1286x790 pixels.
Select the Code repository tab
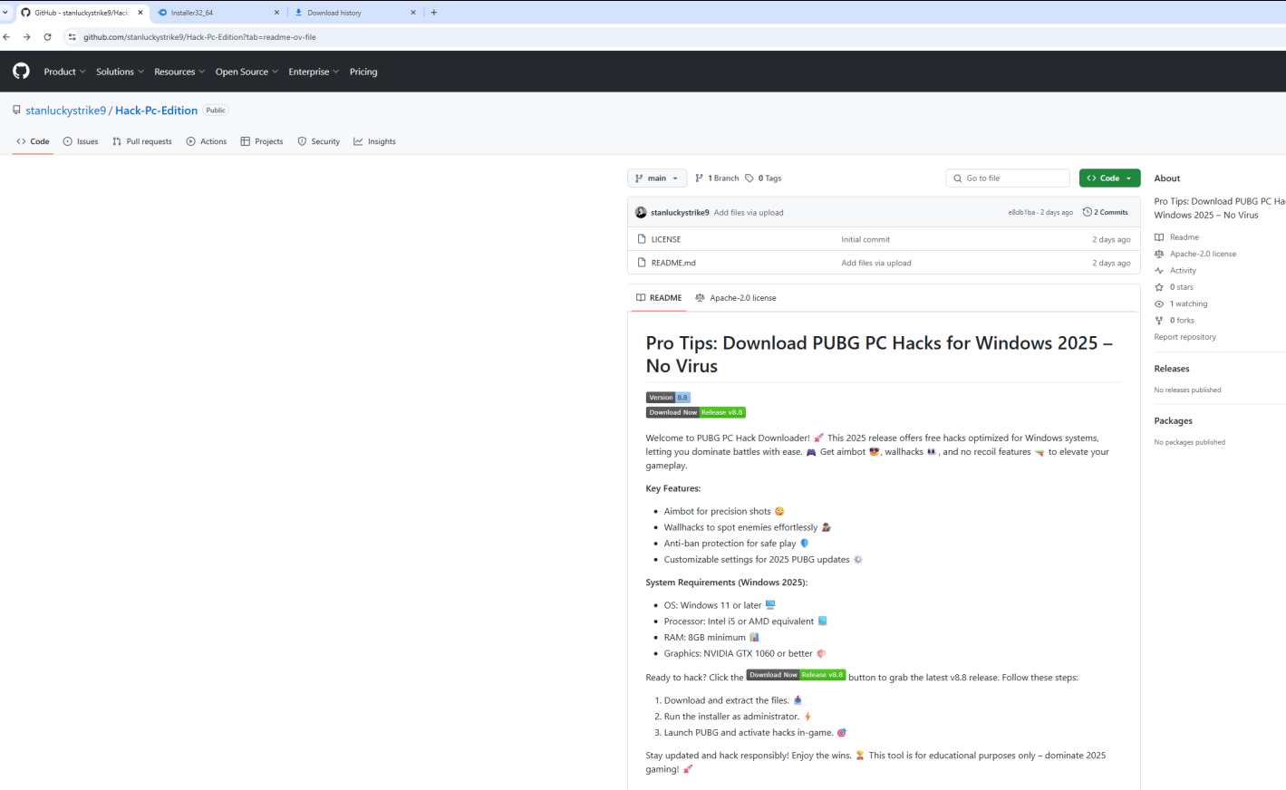[33, 141]
